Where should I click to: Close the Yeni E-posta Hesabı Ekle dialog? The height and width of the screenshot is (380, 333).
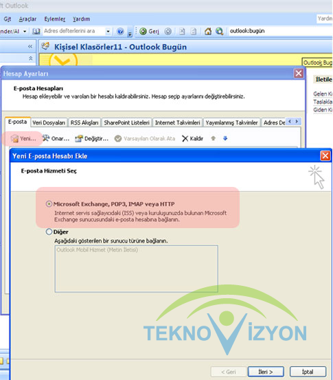pyautogui.click(x=325, y=155)
